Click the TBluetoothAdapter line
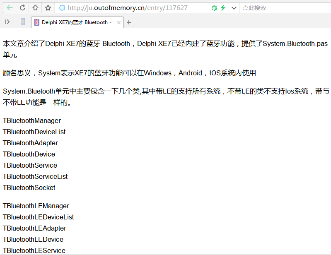The height and width of the screenshot is (255, 331). tap(30, 143)
